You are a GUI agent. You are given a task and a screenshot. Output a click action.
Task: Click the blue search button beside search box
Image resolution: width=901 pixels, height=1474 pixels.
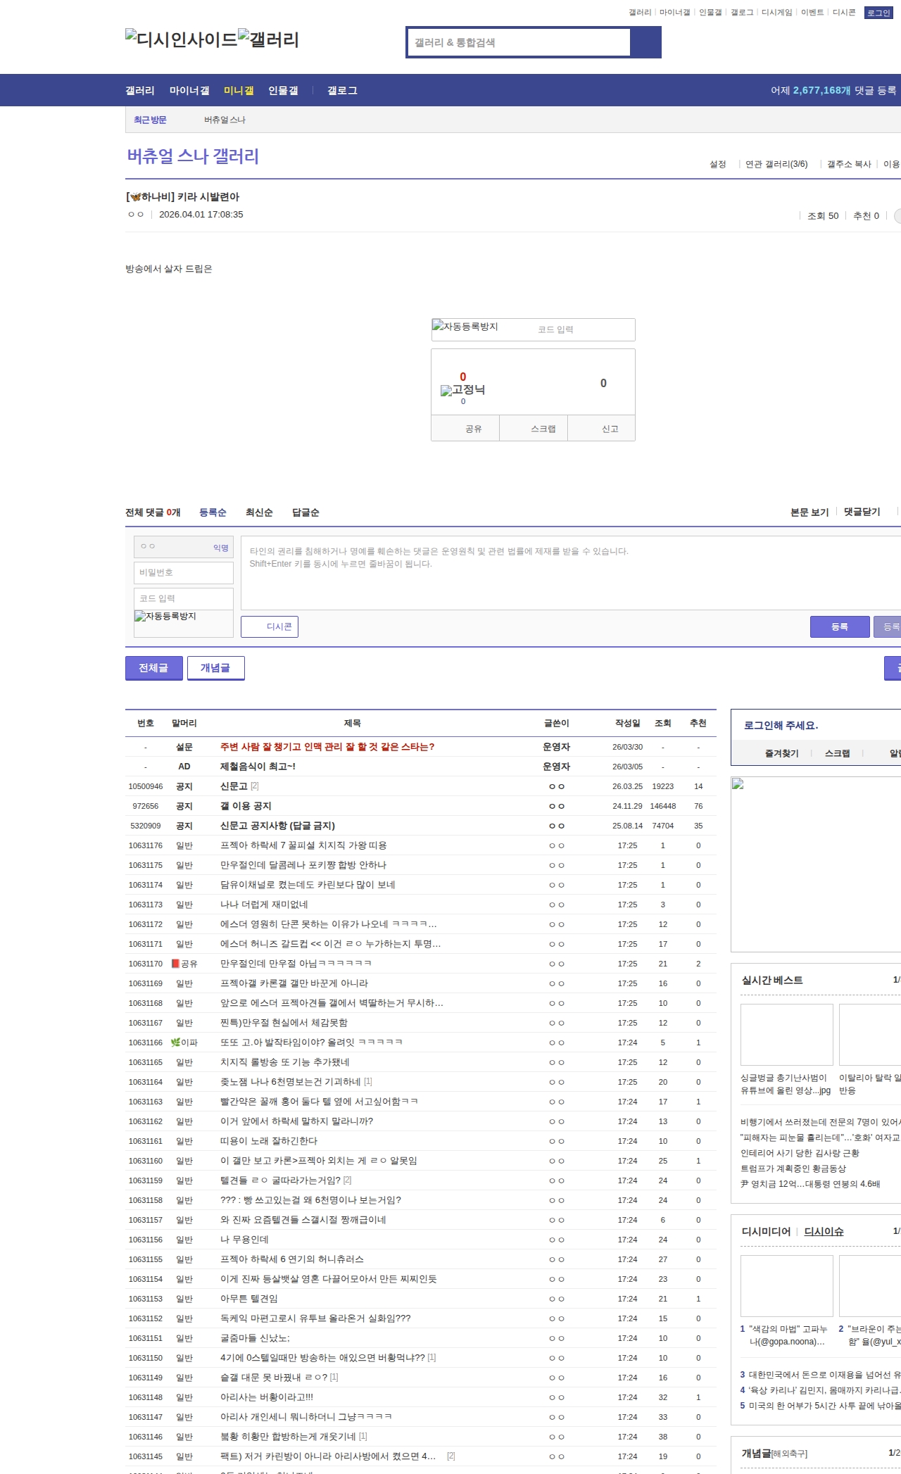[x=645, y=42]
